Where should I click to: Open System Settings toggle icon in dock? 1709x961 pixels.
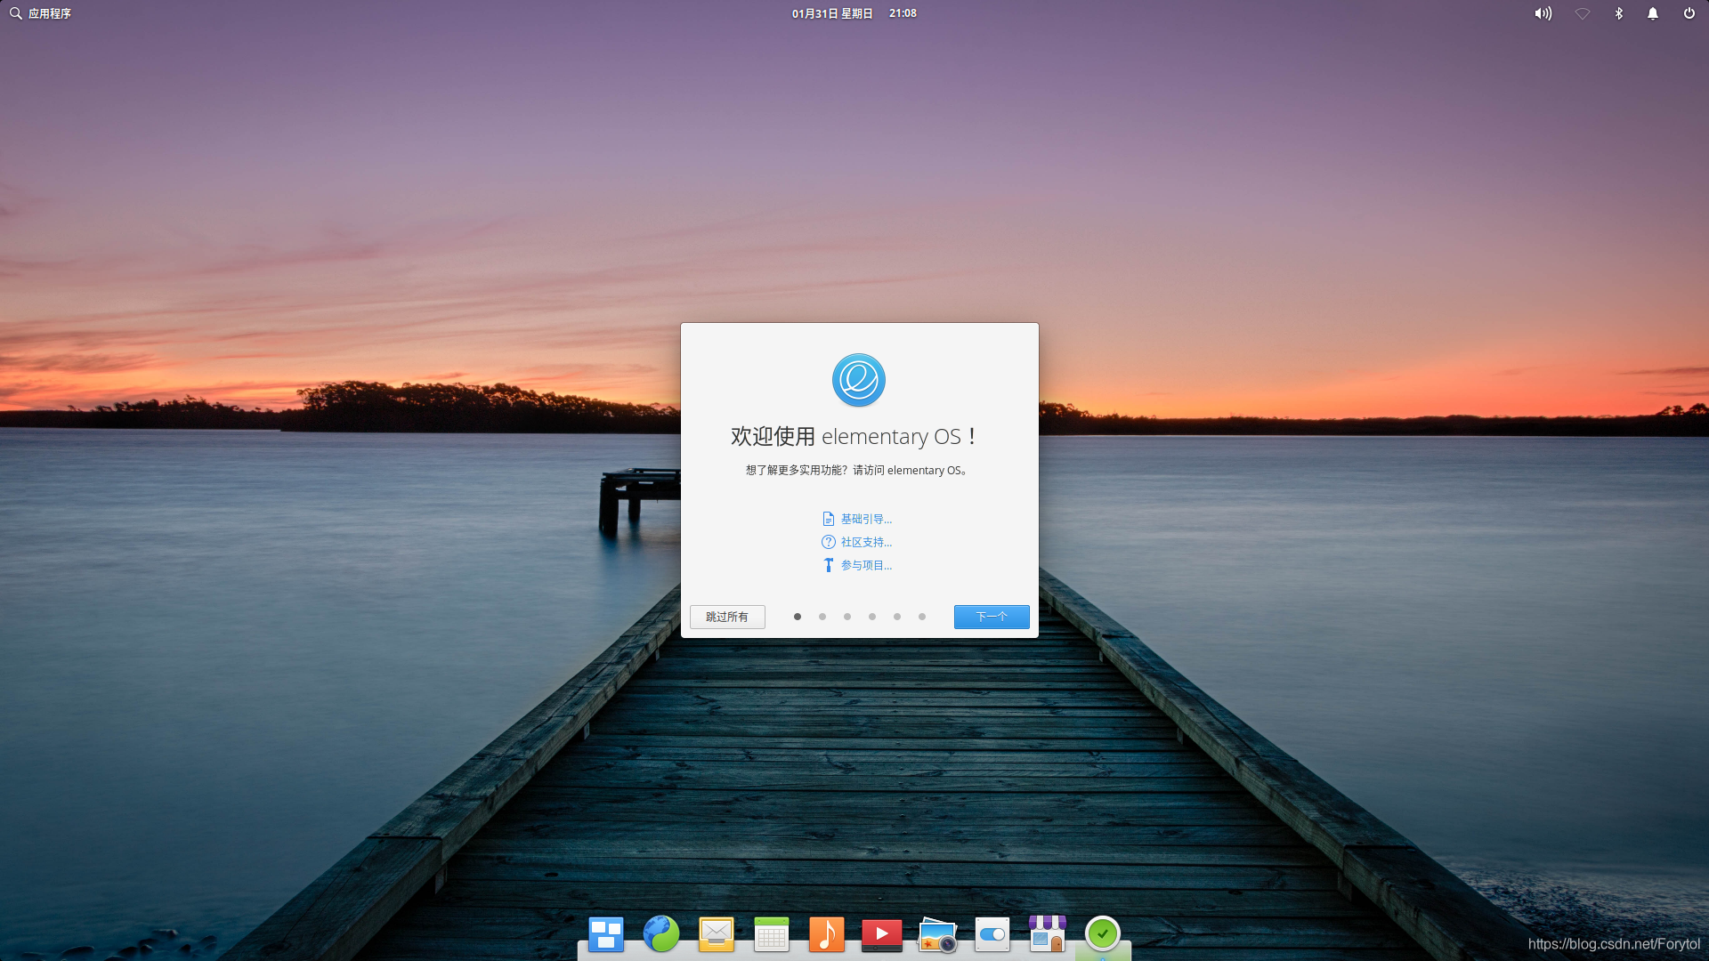[x=992, y=934]
